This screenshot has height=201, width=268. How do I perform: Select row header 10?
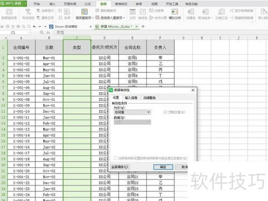coord(3,106)
